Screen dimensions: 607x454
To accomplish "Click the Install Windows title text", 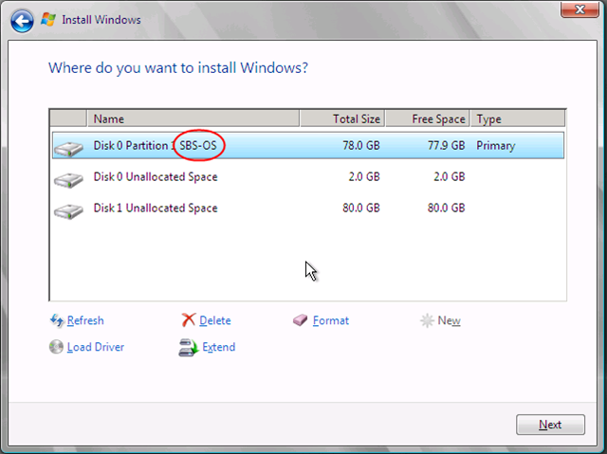I will pos(101,20).
